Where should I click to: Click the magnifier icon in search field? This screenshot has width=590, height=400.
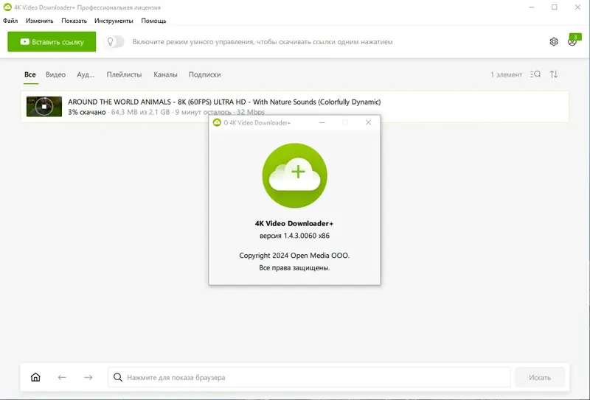118,377
